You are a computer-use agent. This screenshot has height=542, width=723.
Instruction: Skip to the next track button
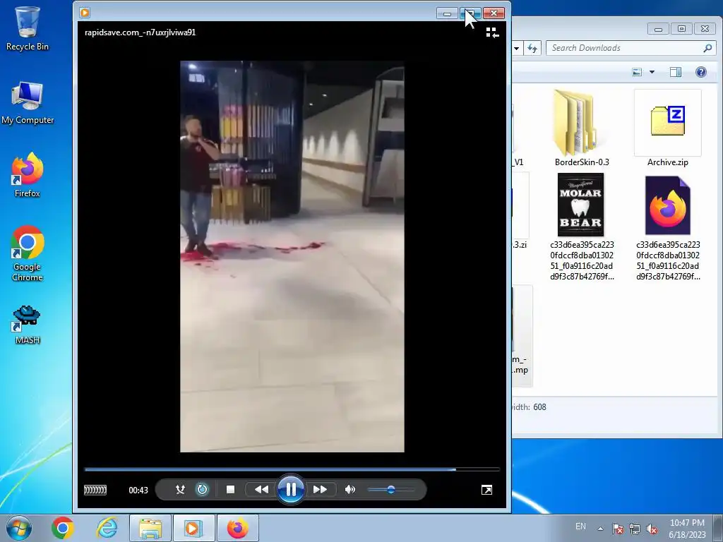coord(320,490)
